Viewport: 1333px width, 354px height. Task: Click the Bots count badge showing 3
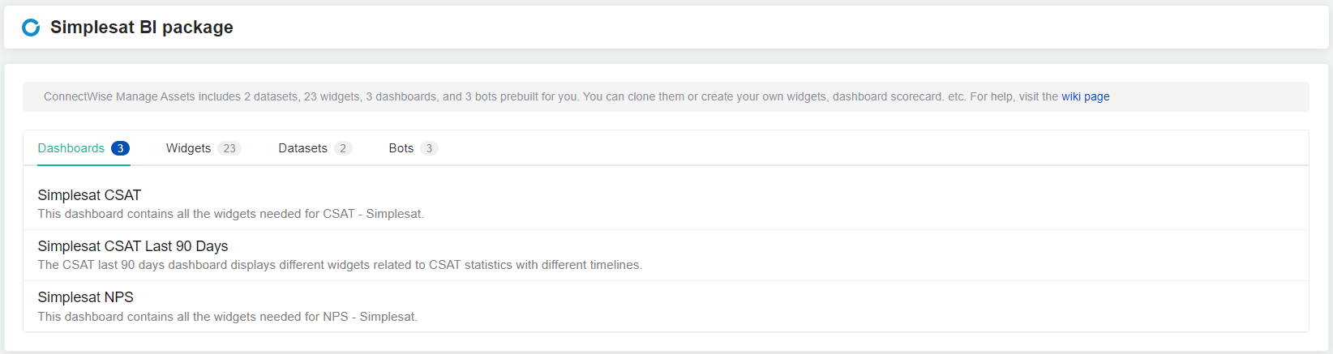click(x=429, y=148)
